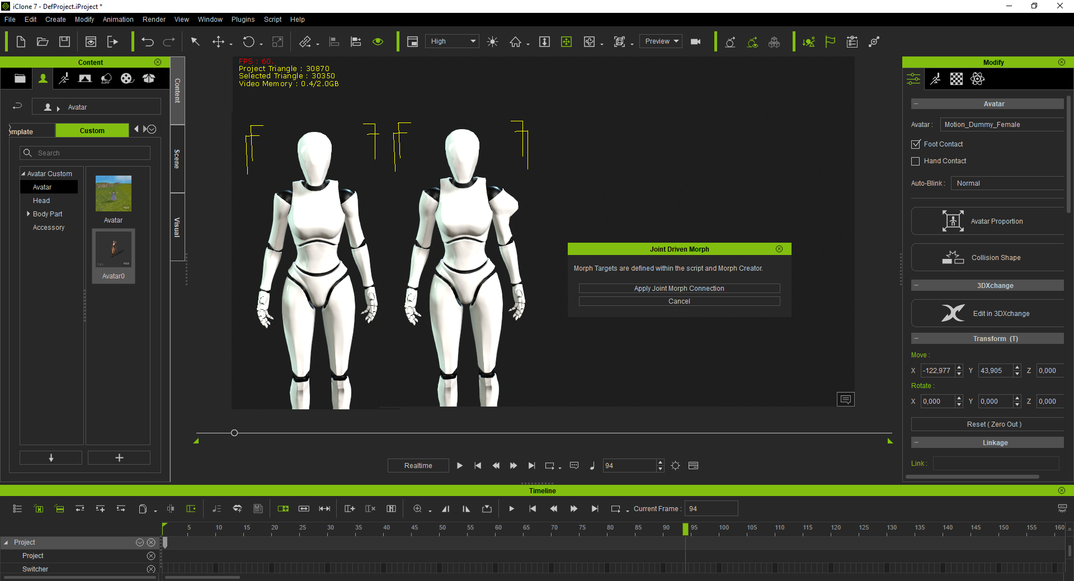1074x581 pixels.
Task: Open the Project folder tab in Content panel
Action: pos(20,78)
